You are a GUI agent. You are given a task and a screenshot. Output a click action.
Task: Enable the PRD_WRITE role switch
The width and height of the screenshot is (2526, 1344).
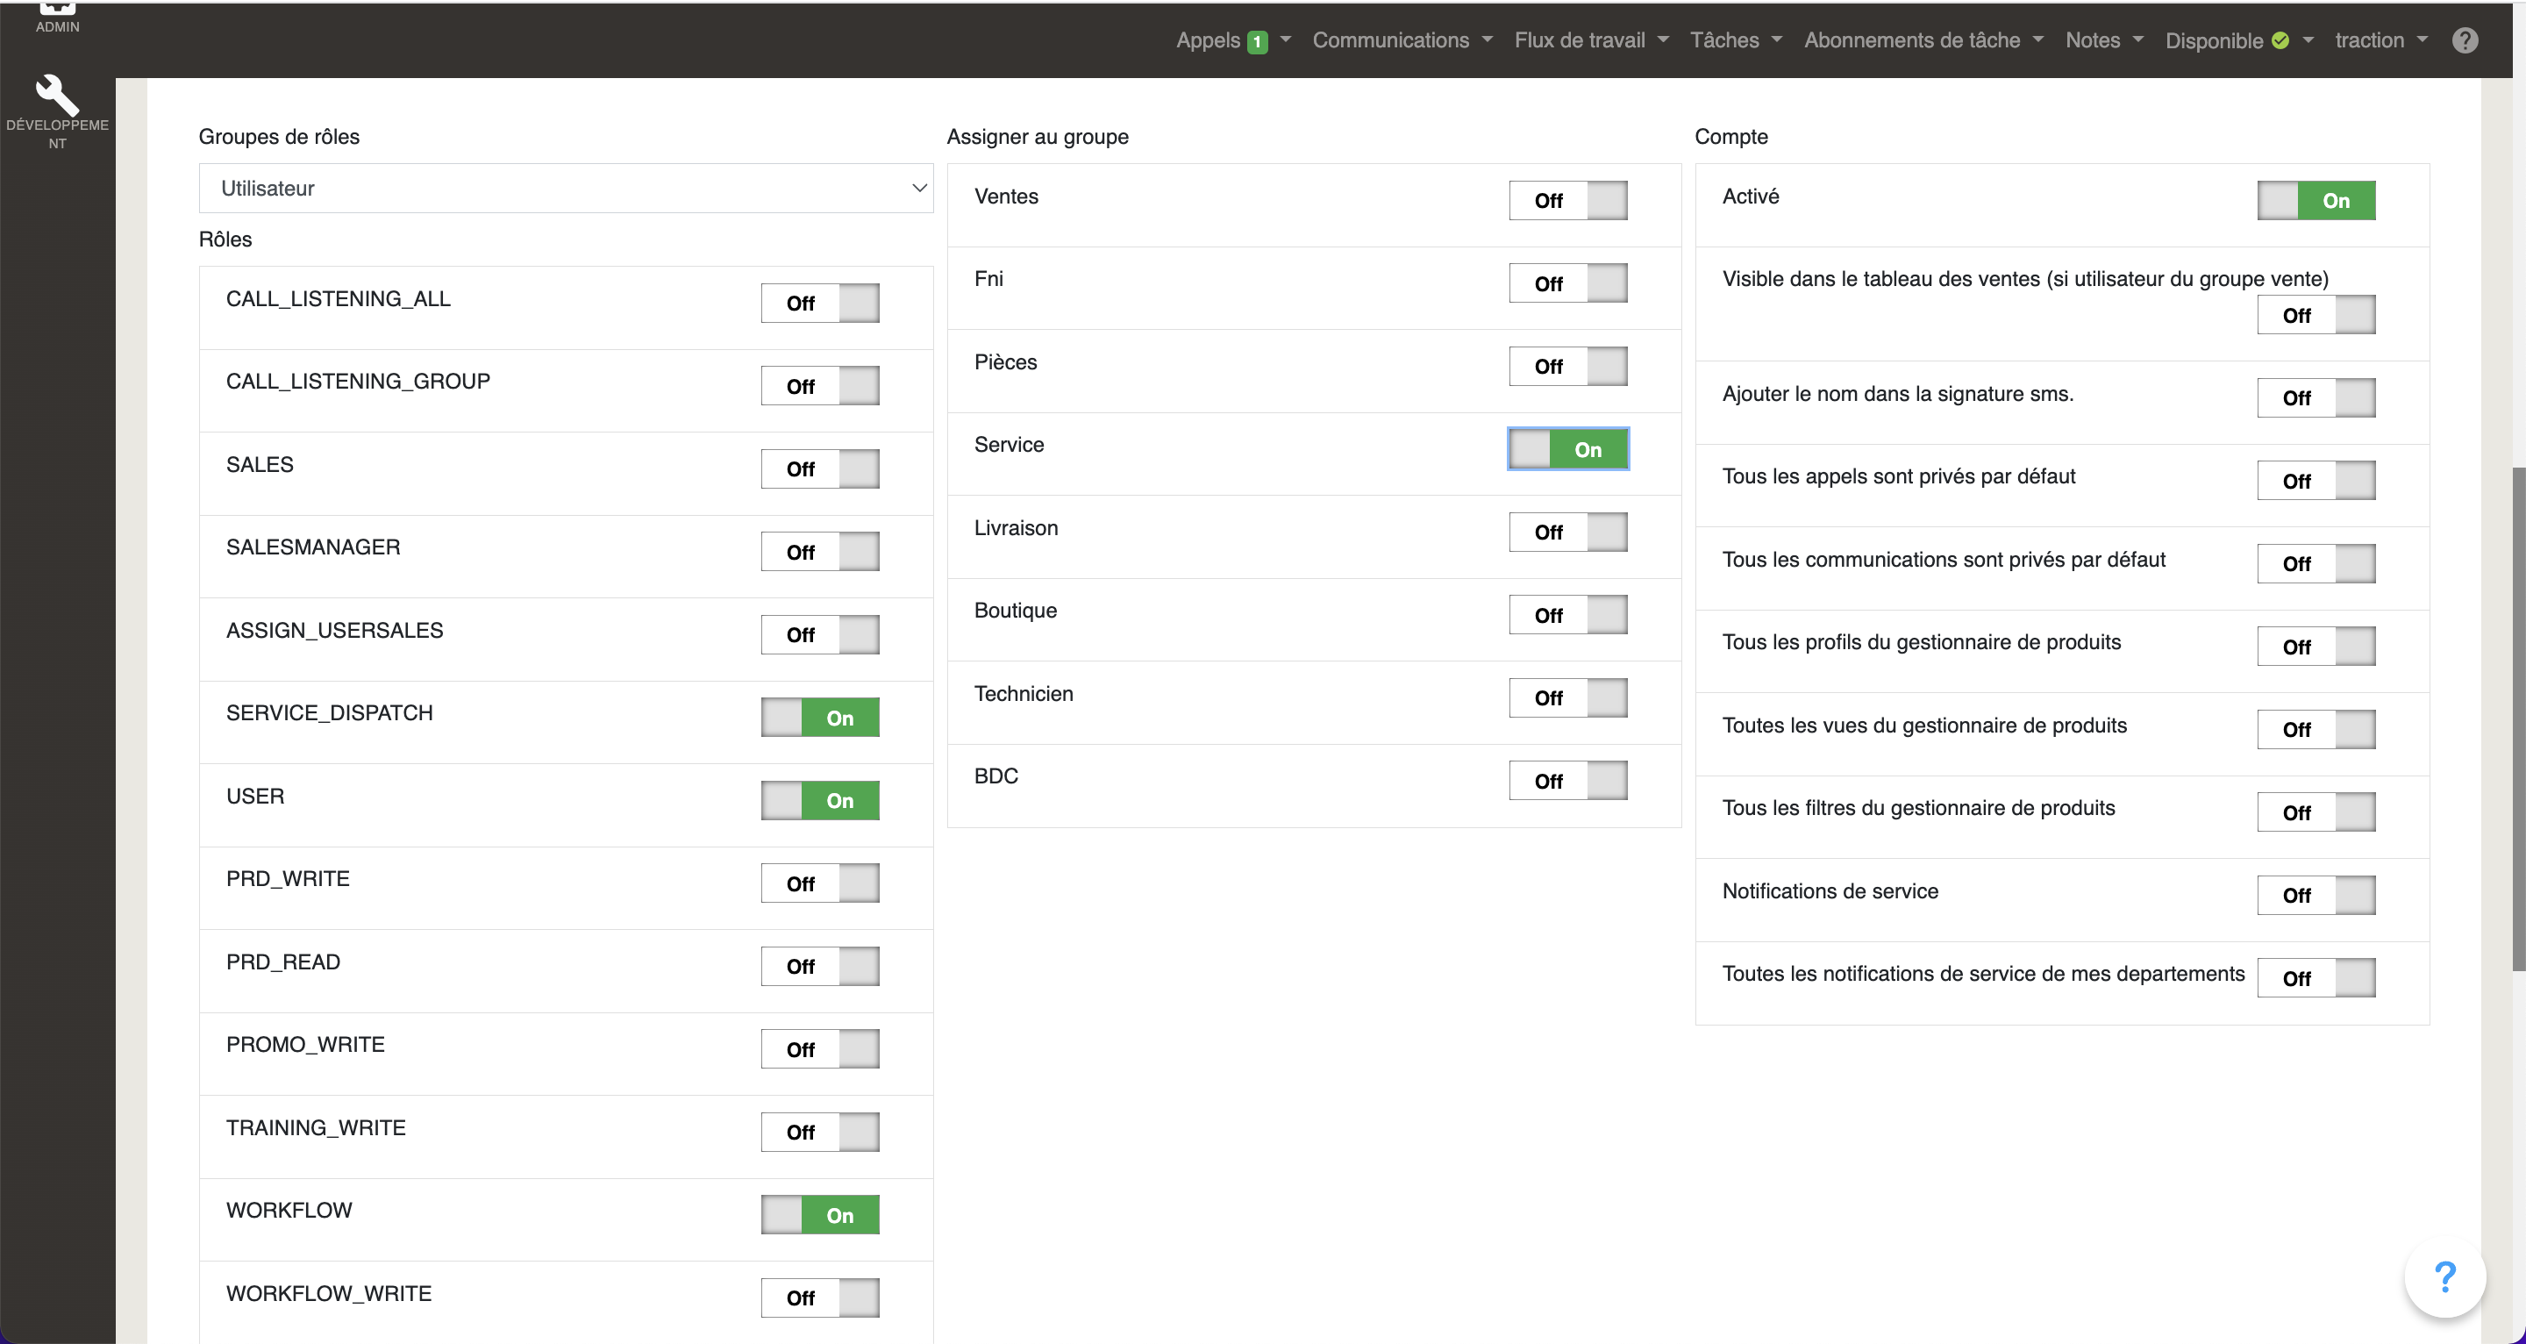coord(820,883)
